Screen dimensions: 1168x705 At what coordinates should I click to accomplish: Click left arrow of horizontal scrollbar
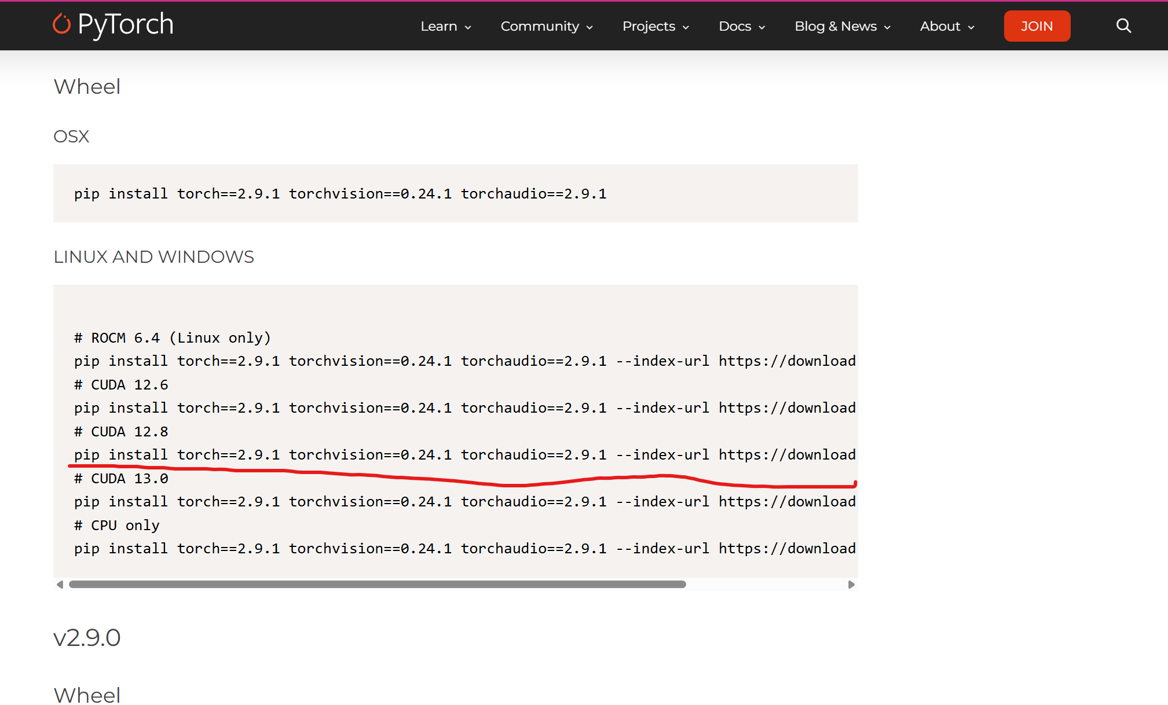pyautogui.click(x=60, y=585)
